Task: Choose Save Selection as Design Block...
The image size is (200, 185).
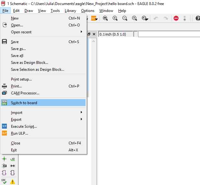Action: (x=43, y=70)
